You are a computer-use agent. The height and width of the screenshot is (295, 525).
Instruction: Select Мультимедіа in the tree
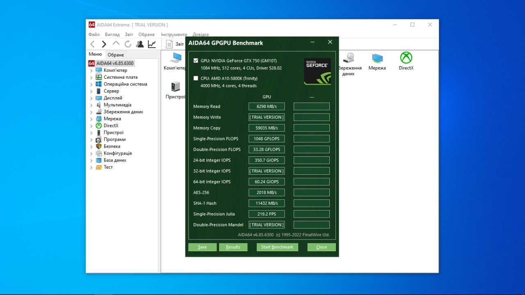coord(117,105)
